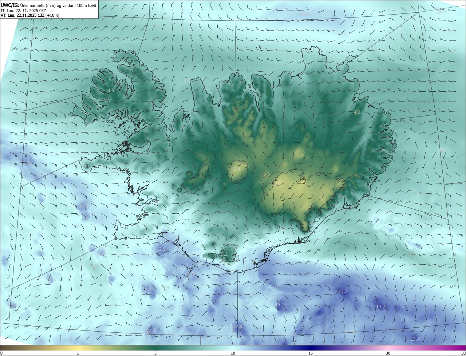This screenshot has height=356, width=466.
Task: Click the 13.1 value south of Iceland
Action: coord(280,304)
